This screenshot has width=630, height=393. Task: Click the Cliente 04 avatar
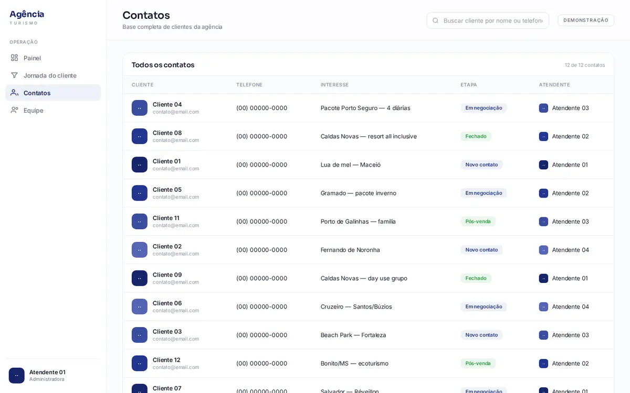click(x=140, y=108)
